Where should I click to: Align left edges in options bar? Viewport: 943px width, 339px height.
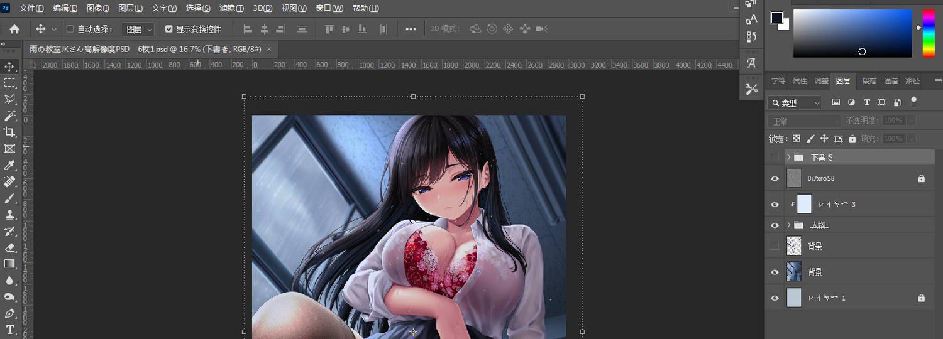(248, 29)
